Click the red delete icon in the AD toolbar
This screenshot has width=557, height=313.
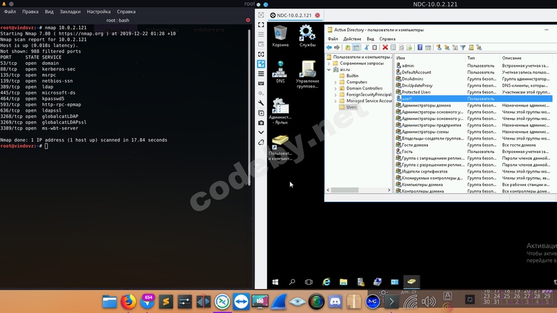(385, 48)
